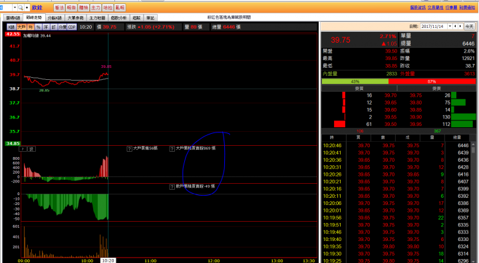The height and width of the screenshot is (263, 479).
Task: Click the 委賣 column header
Action: coord(436,89)
